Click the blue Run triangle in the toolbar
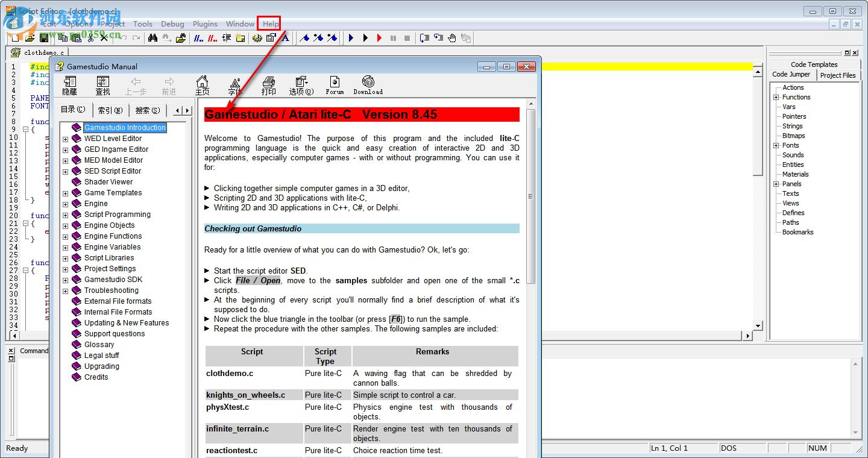Image resolution: width=868 pixels, height=458 pixels. 351,38
